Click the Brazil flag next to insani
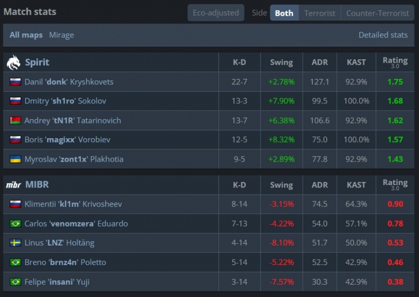This screenshot has width=419, height=297. [15, 282]
